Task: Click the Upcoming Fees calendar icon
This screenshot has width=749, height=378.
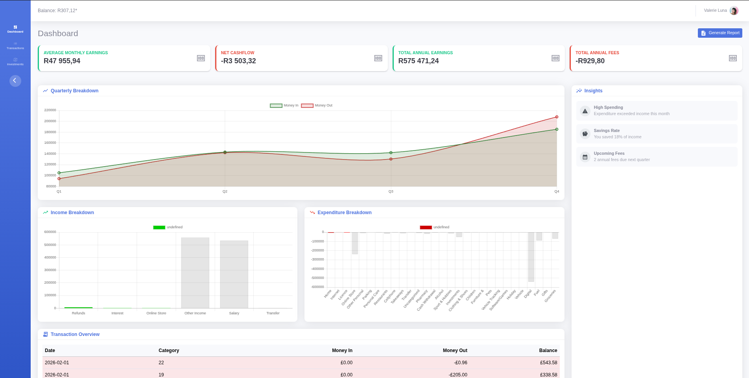Action: [x=585, y=157]
